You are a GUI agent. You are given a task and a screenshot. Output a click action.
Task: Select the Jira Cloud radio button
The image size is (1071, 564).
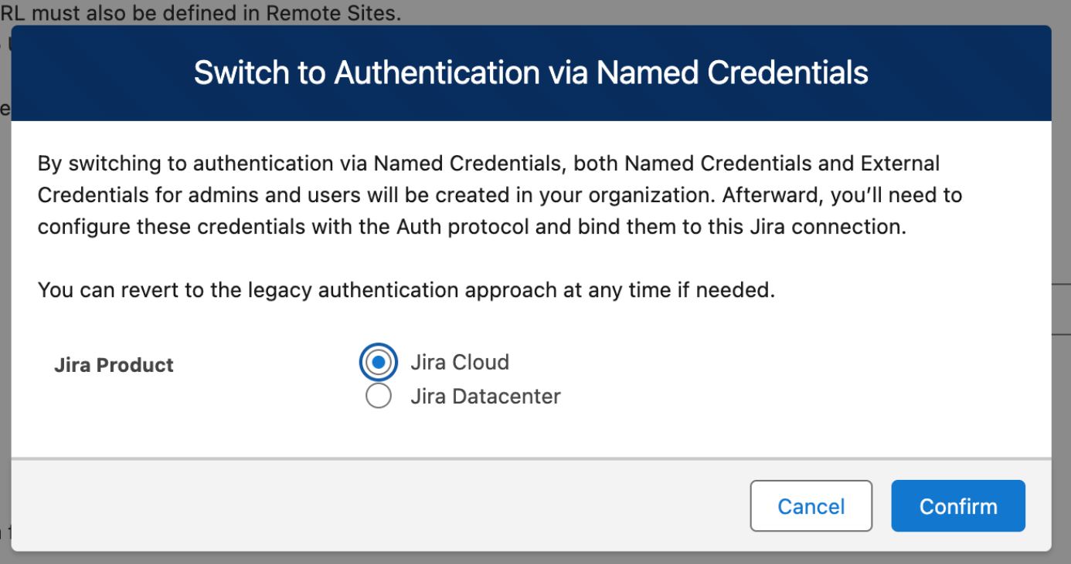tap(378, 363)
